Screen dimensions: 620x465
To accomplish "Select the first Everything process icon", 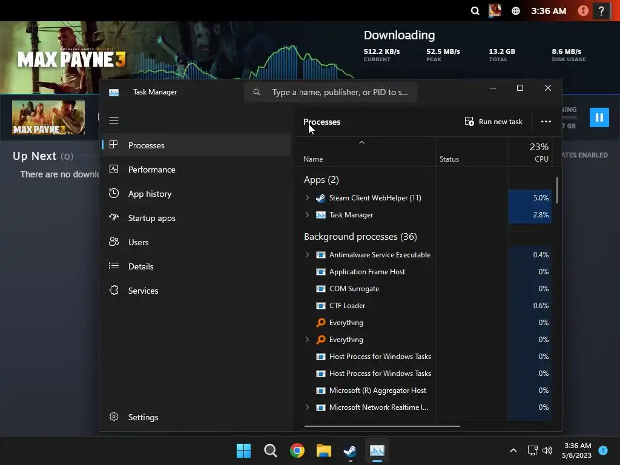I will click(321, 323).
